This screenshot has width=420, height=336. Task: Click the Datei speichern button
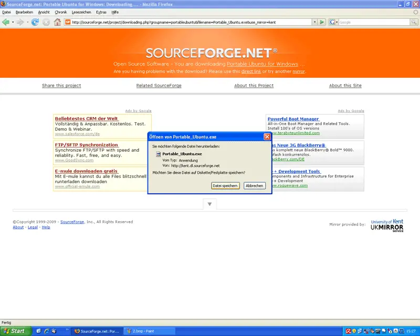point(225,186)
